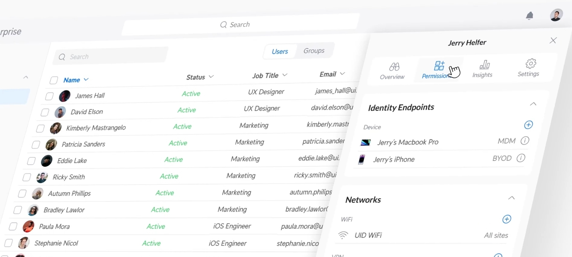Click Eddie Lake's Active status

pos(173,160)
